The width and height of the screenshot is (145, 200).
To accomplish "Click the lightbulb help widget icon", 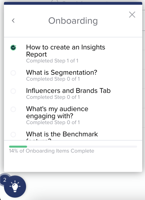I will [x=15, y=186].
